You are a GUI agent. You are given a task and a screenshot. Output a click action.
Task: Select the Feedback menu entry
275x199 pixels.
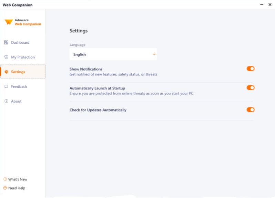click(19, 87)
